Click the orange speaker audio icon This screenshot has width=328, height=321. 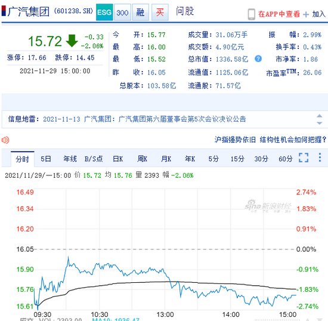click(5, 140)
